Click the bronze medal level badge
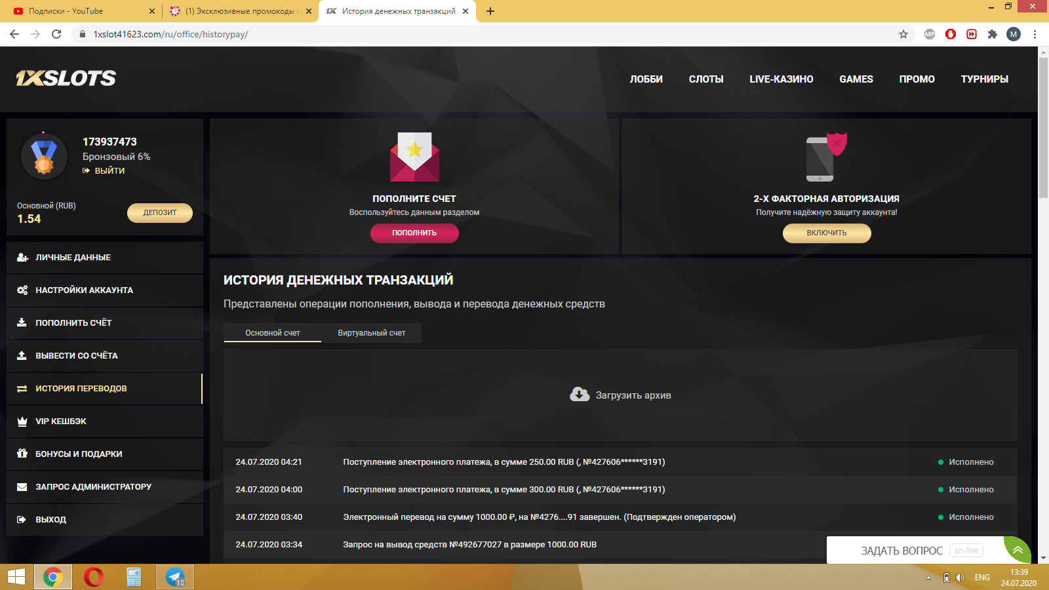 [x=44, y=157]
